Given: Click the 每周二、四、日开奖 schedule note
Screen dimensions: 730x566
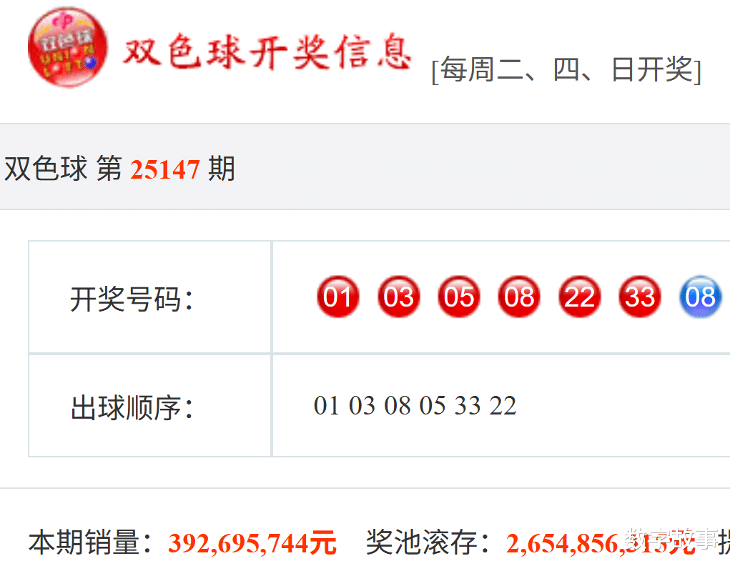Looking at the screenshot, I should [x=566, y=70].
